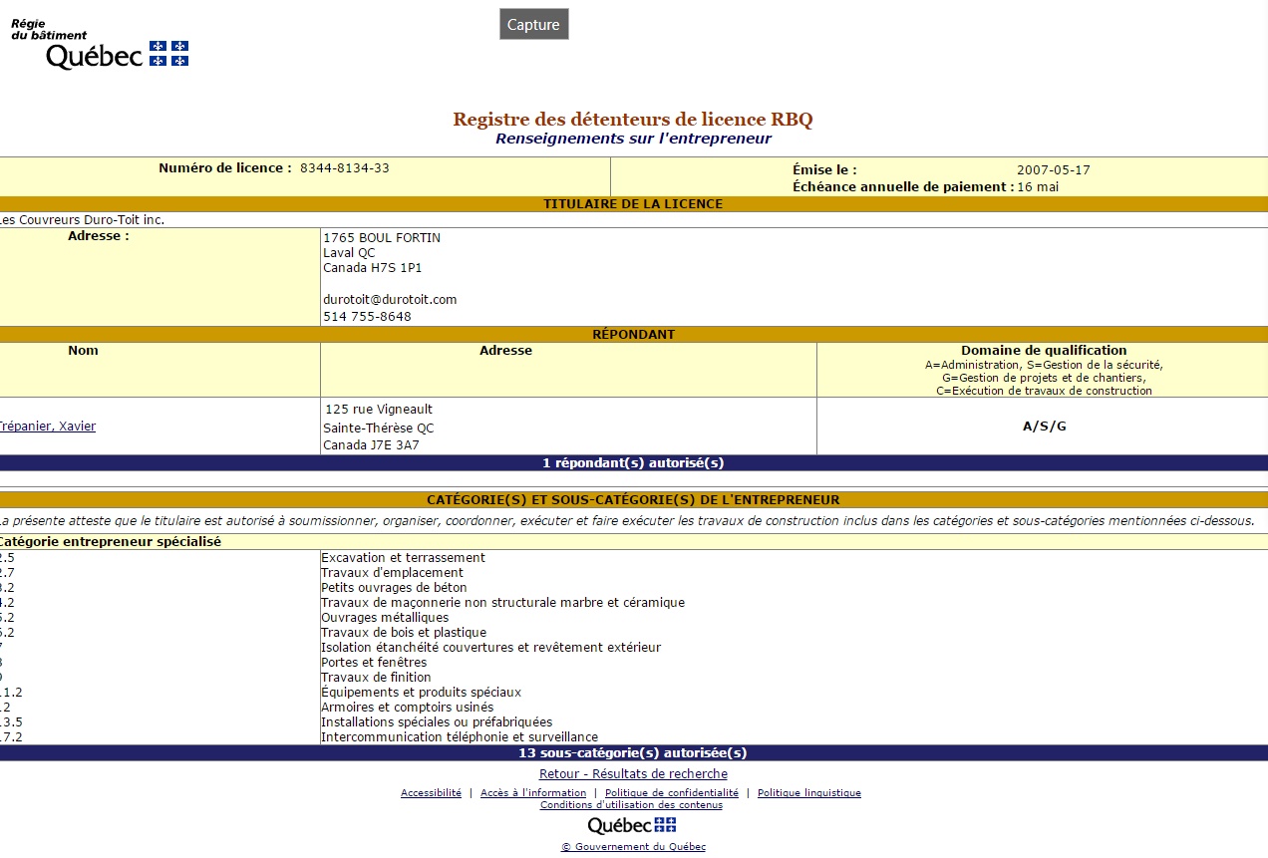Click the Sainte-Thérèse QC address line
The height and width of the screenshot is (858, 1268).
pos(379,429)
